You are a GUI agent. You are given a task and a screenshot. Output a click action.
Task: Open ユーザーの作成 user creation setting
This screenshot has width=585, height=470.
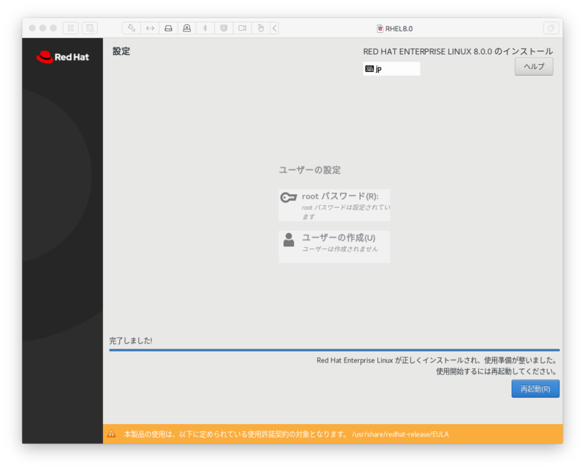[x=334, y=246]
